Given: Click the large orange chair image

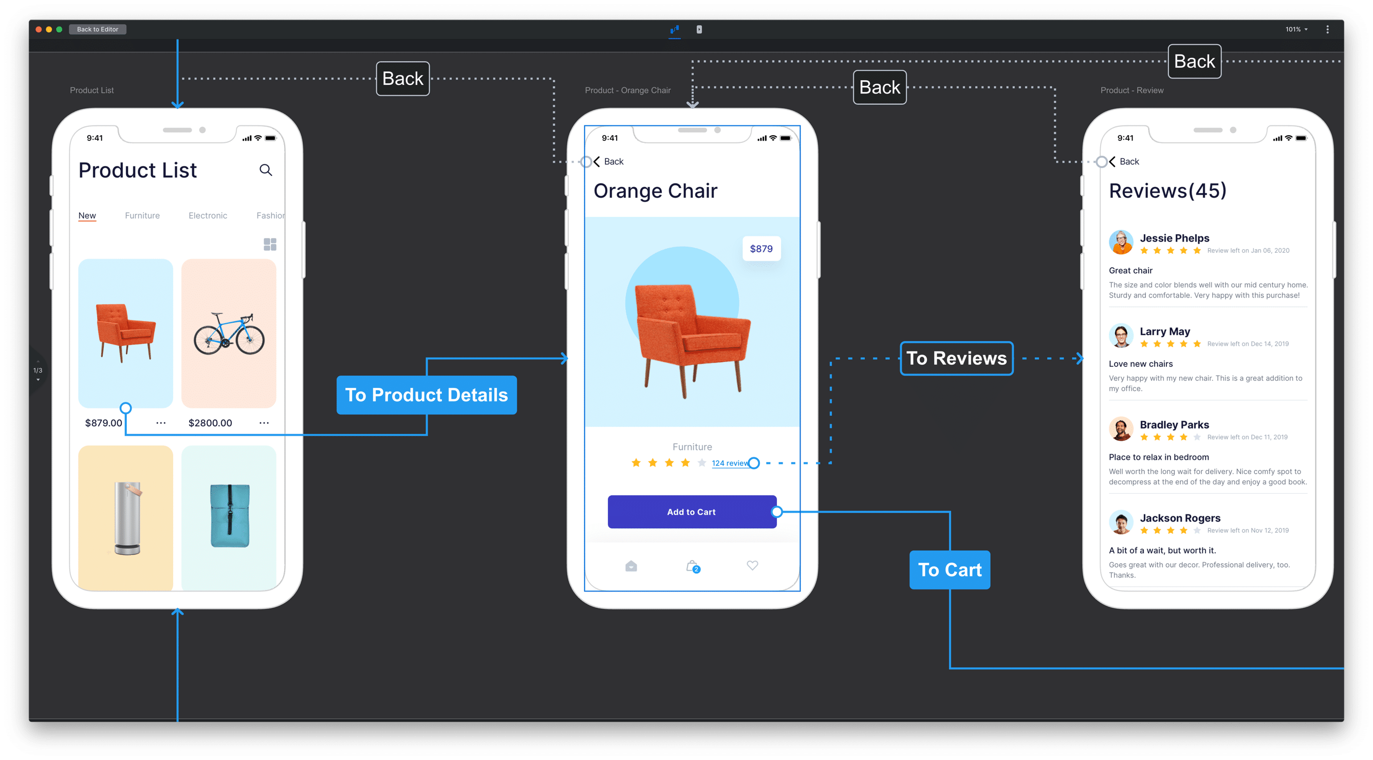Looking at the screenshot, I should [692, 341].
